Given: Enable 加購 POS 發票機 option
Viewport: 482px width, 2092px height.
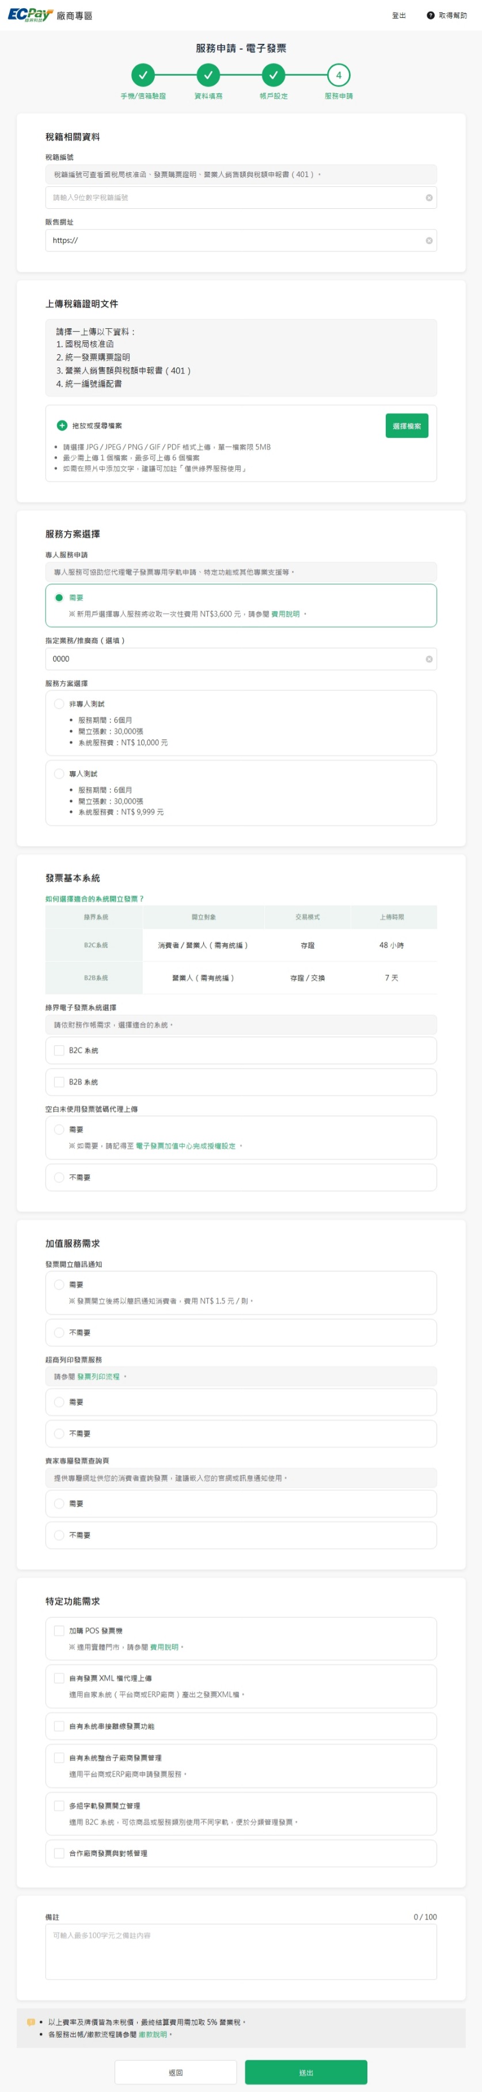Looking at the screenshot, I should [59, 1630].
